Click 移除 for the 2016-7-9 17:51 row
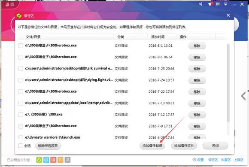 [x=197, y=126]
